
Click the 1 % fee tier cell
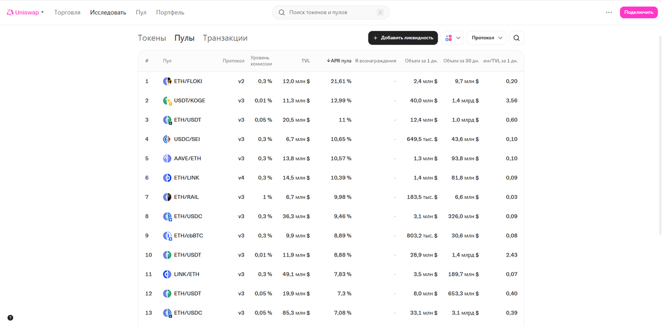(x=268, y=197)
